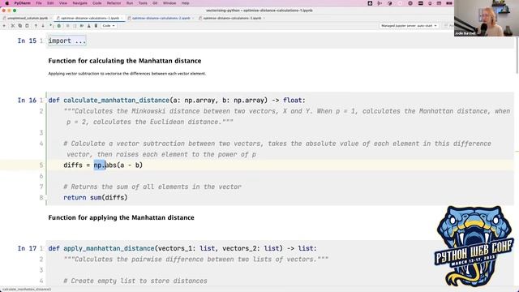Select optimise-distance-calculations-1.ipynb tab
The image size is (519, 292).
tap(88, 18)
